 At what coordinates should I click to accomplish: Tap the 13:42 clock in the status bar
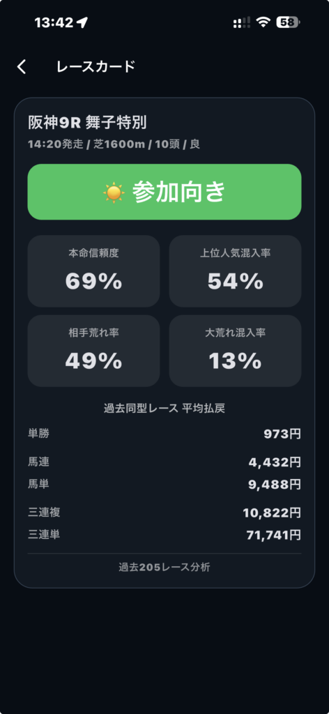pos(54,22)
